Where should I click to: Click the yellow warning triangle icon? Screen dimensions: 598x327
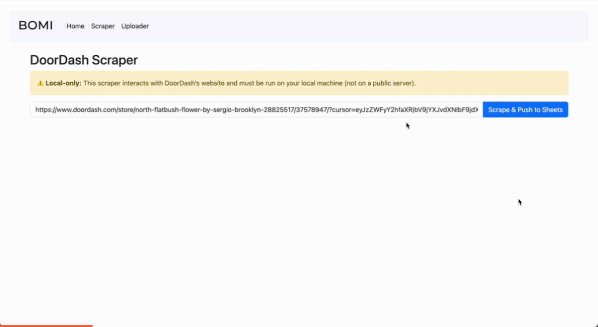click(40, 83)
